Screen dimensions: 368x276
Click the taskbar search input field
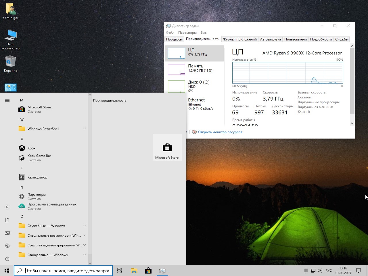click(63, 271)
